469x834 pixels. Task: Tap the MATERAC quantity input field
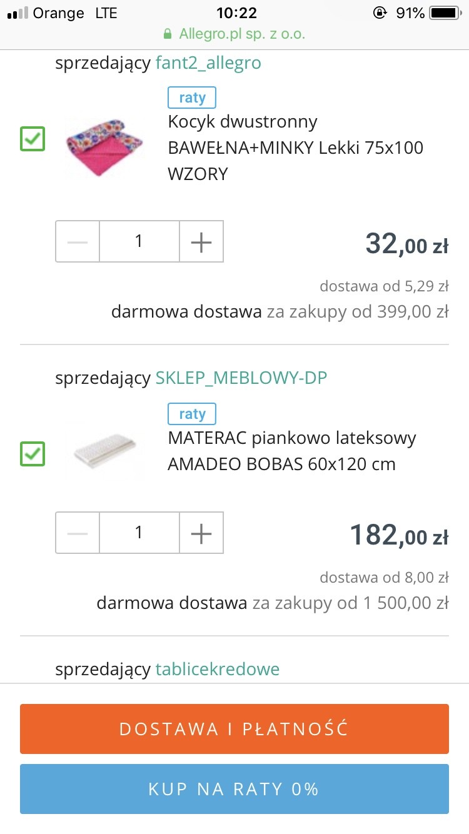139,533
